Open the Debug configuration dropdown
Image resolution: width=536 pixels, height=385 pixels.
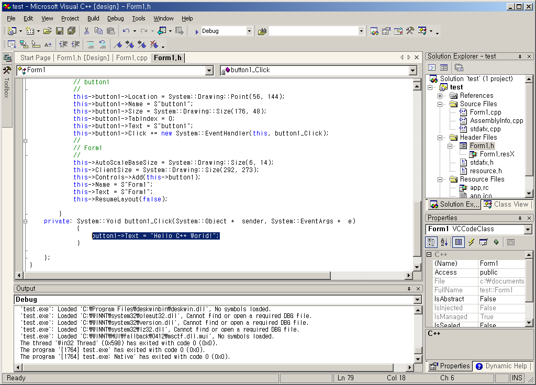point(249,31)
